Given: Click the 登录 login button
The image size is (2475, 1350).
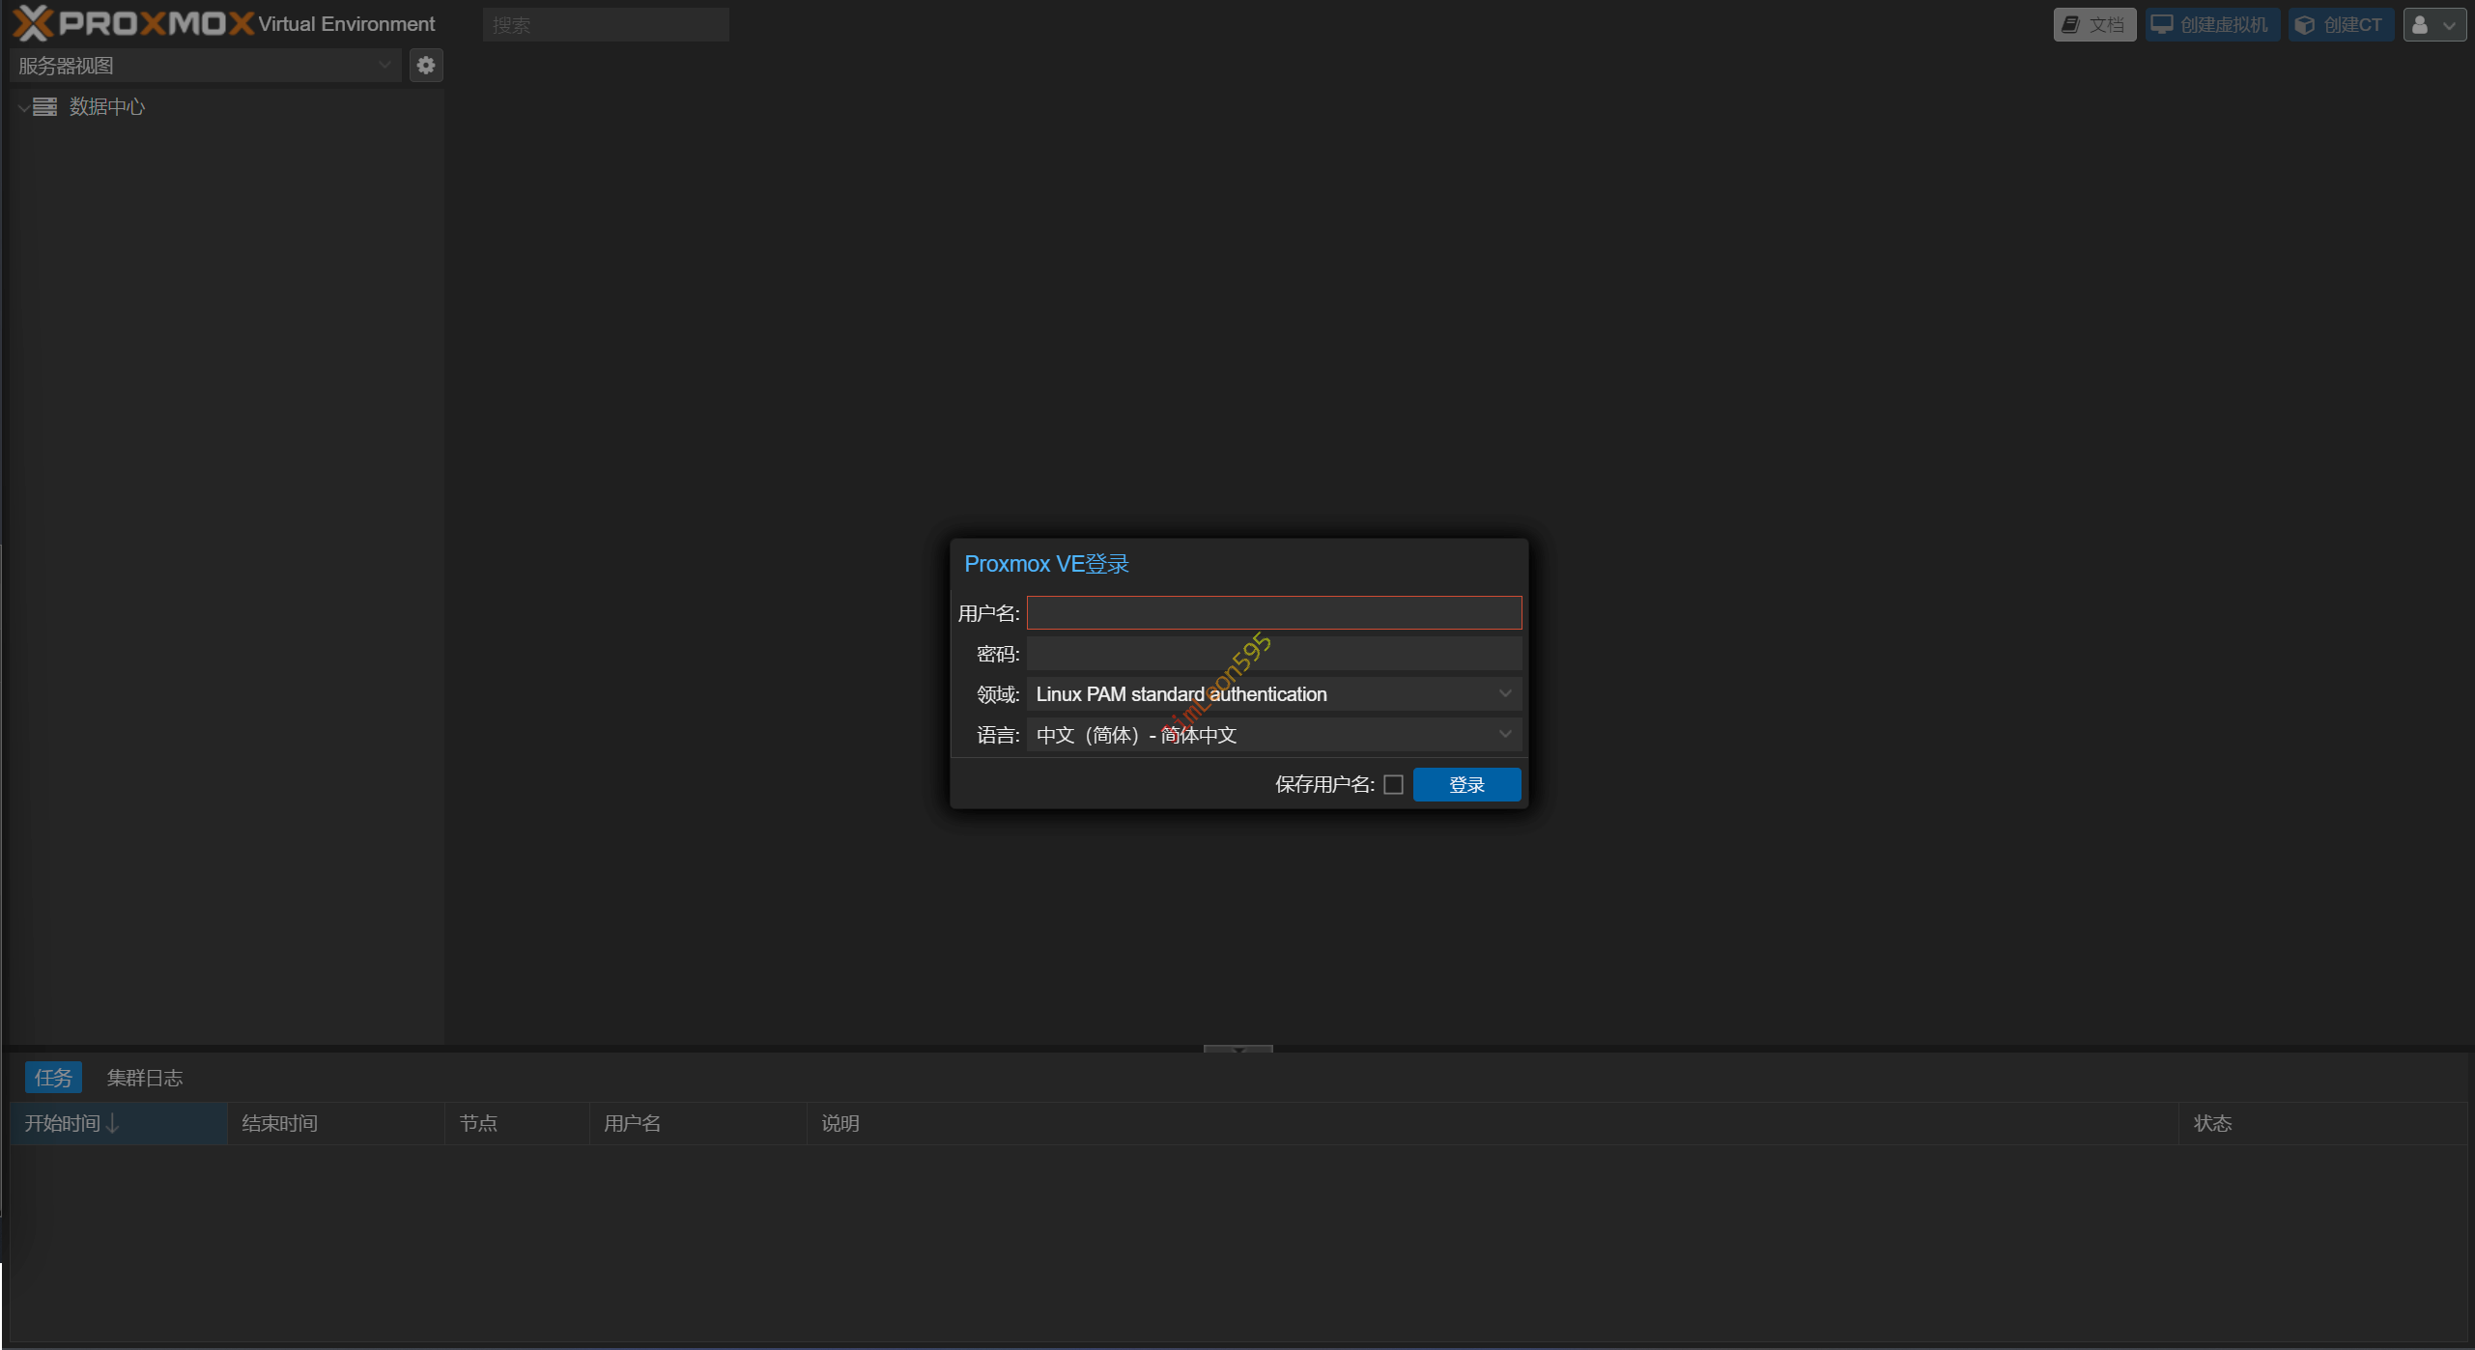Looking at the screenshot, I should pyautogui.click(x=1466, y=784).
